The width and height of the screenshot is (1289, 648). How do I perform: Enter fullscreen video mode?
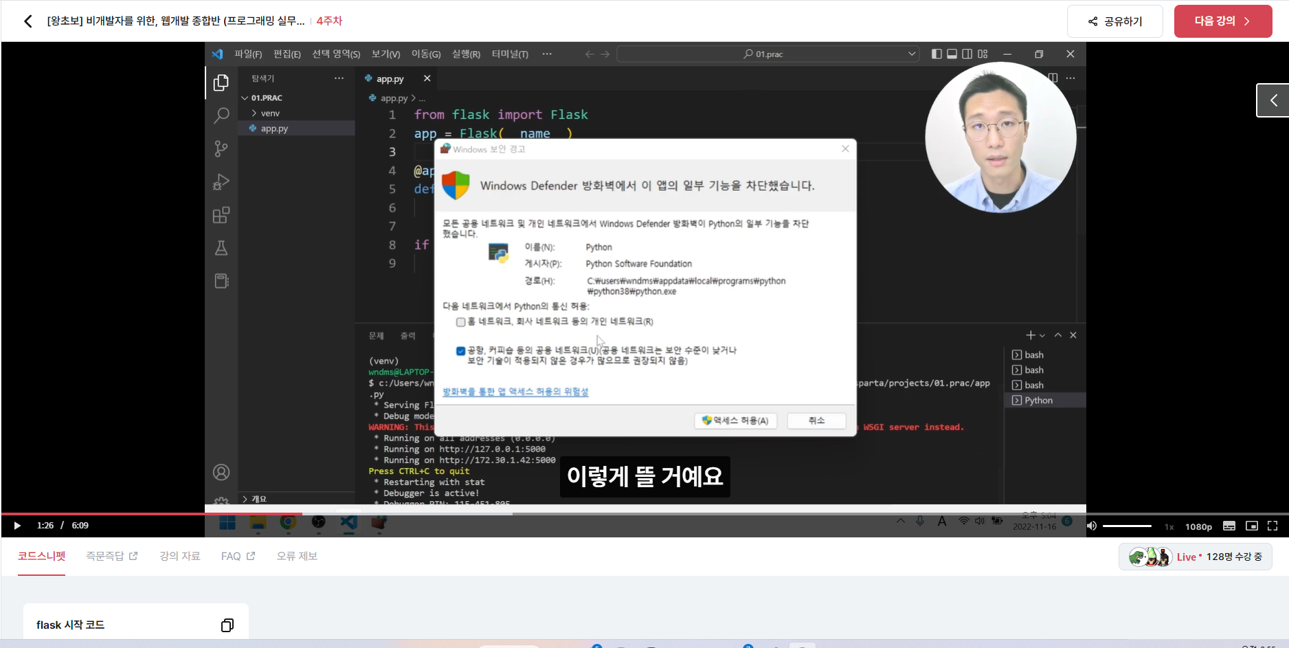(1273, 526)
